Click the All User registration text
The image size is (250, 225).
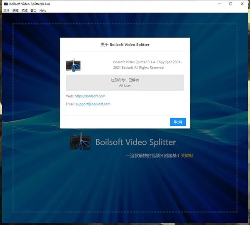(x=125, y=86)
